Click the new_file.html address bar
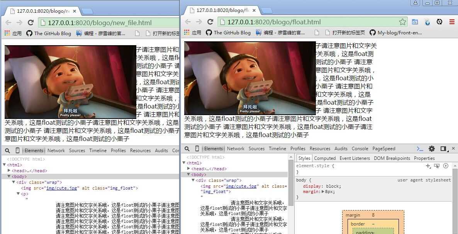 coord(109,22)
